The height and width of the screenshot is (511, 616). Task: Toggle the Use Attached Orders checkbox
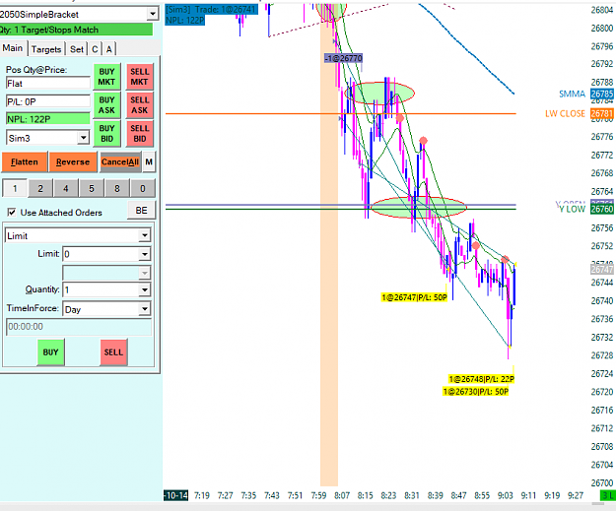tap(12, 213)
